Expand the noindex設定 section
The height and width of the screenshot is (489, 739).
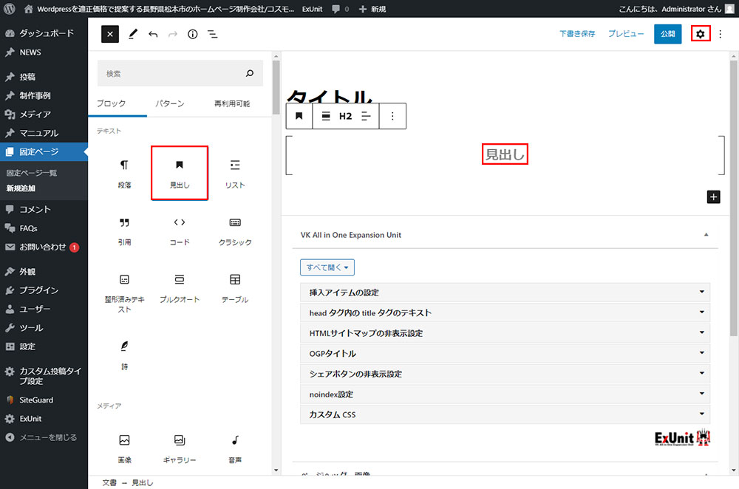[505, 394]
